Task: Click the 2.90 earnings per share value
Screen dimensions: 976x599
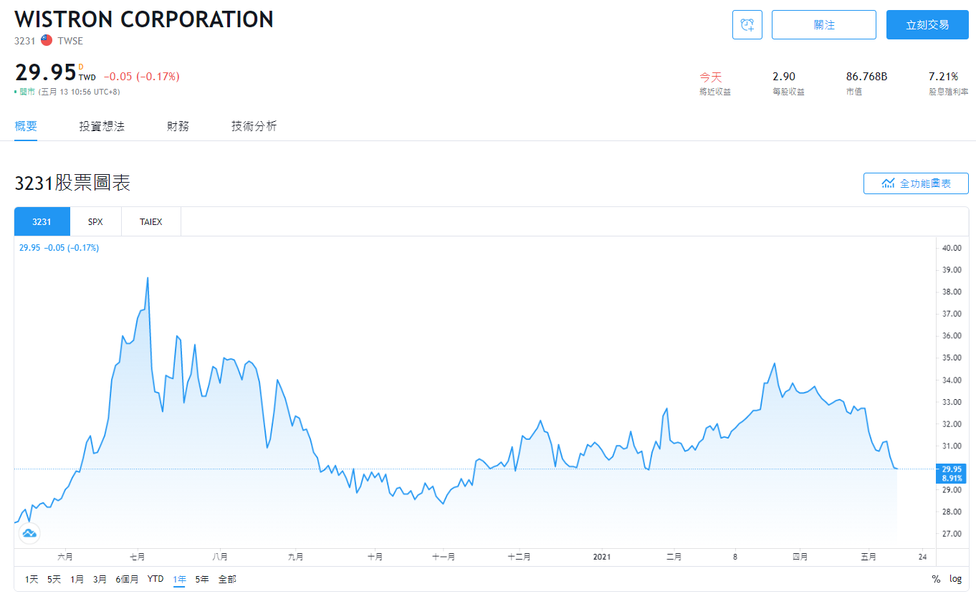Action: tap(784, 77)
